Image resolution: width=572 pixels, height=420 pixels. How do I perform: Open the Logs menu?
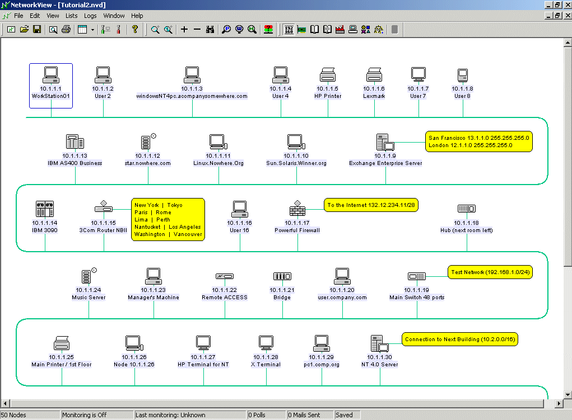[90, 16]
